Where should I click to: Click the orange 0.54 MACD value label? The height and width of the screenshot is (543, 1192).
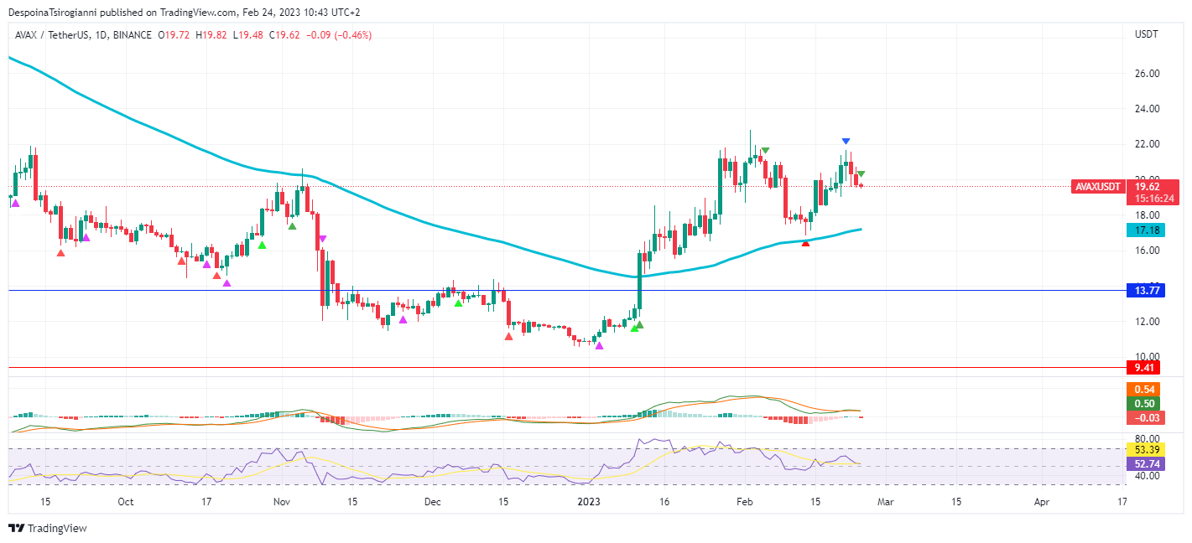coord(1146,390)
